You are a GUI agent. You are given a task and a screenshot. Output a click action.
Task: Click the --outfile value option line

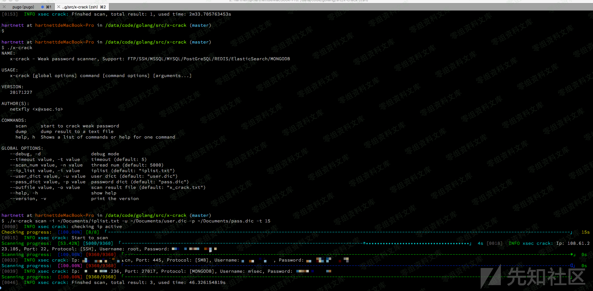45,188
